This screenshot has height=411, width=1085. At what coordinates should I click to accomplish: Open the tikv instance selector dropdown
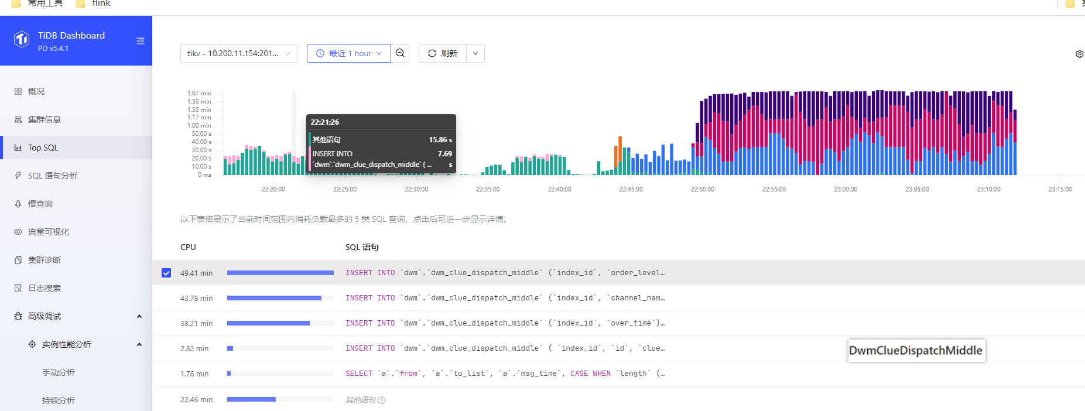coord(238,53)
